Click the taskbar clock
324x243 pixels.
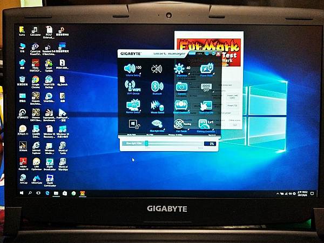[x=302, y=193]
